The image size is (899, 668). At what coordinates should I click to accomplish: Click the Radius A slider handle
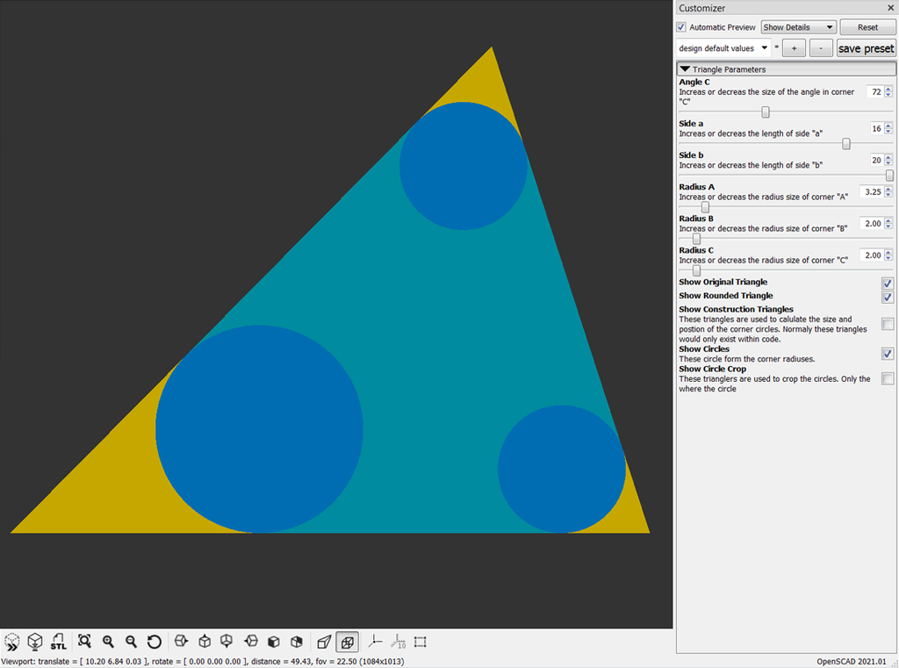click(705, 206)
